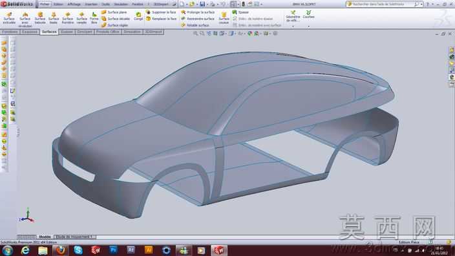The width and height of the screenshot is (455, 256).
Task: Click Prolonger la surface command
Action: point(198,12)
